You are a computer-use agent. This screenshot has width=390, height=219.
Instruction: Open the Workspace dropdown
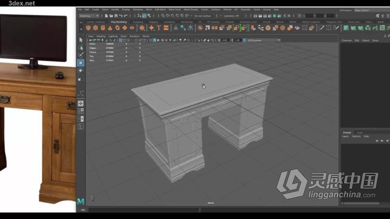[372, 10]
